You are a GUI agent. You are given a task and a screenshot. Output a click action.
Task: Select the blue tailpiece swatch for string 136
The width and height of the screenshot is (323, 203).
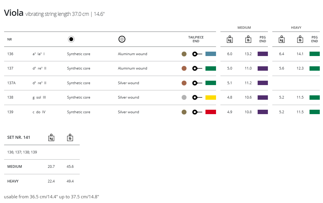click(x=210, y=54)
